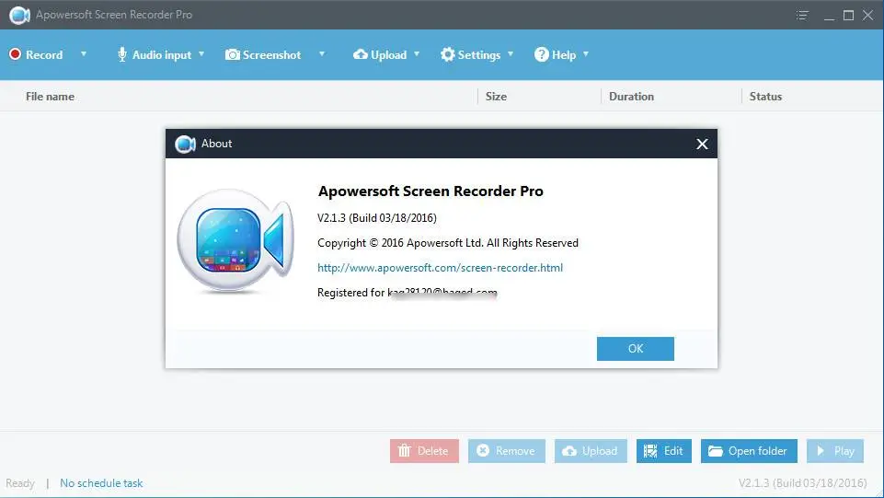Open the apowersoft.com screen-recorder link
The image size is (884, 498).
(x=440, y=268)
